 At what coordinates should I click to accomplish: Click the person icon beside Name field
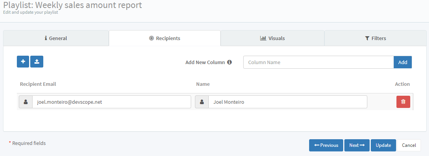(x=202, y=102)
